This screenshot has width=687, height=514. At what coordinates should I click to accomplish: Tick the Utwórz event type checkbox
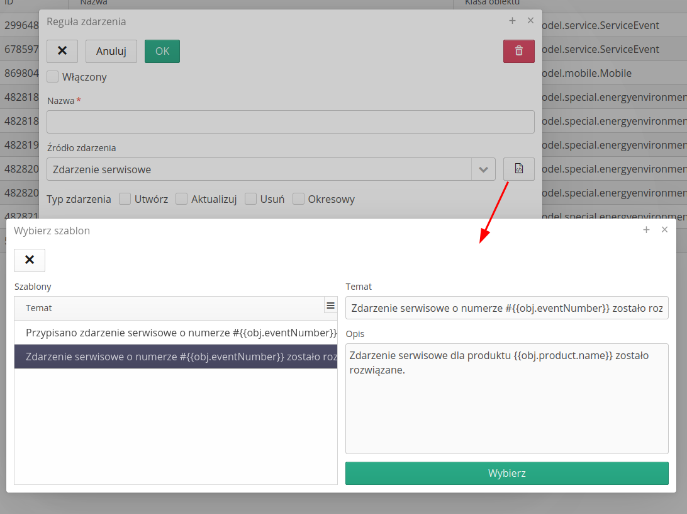pos(125,199)
